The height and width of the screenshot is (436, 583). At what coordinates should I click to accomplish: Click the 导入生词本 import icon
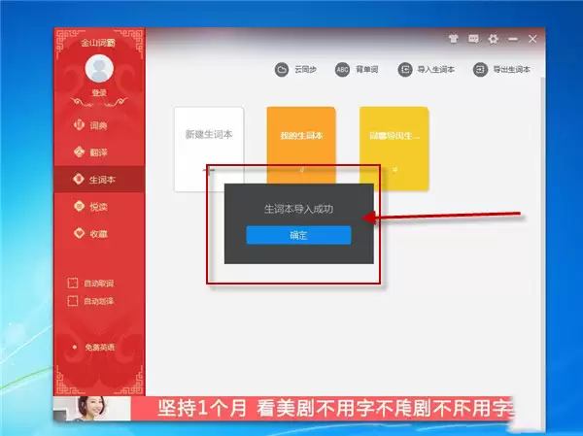(x=405, y=70)
